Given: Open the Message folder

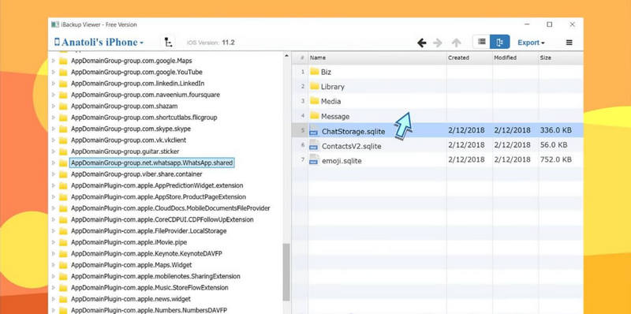Looking at the screenshot, I should [x=330, y=116].
